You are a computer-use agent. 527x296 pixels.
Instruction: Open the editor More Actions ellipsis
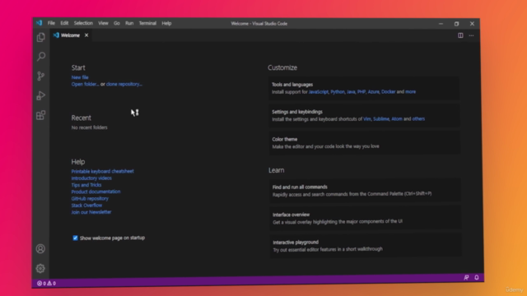coord(471,35)
